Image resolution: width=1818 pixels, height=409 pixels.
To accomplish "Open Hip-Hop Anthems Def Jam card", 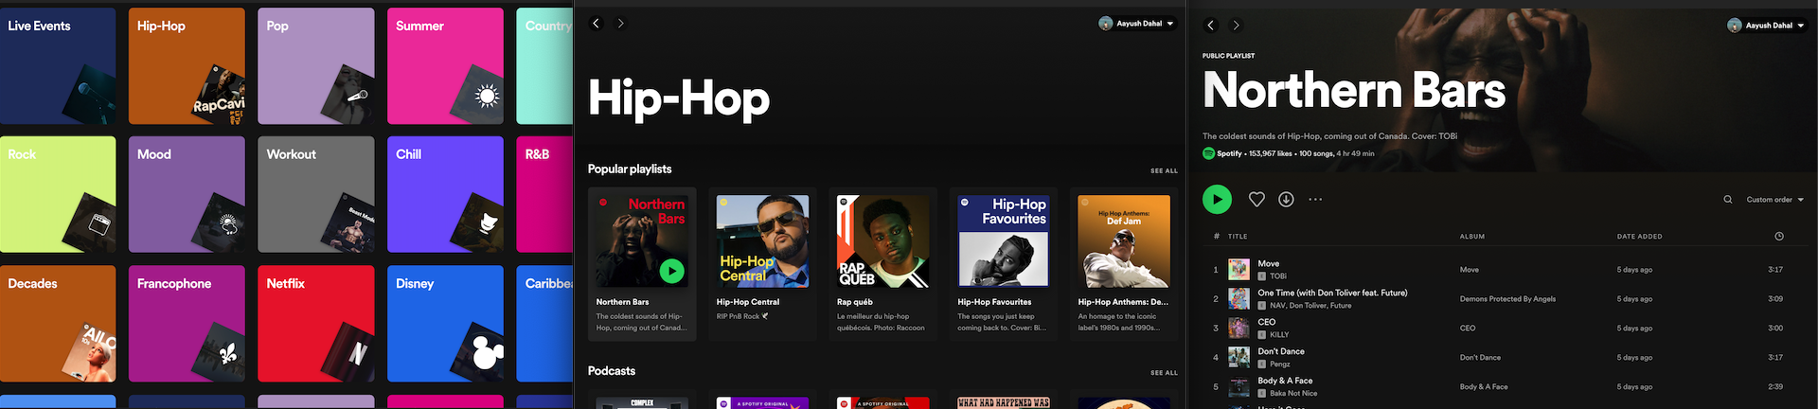I will click(1124, 264).
